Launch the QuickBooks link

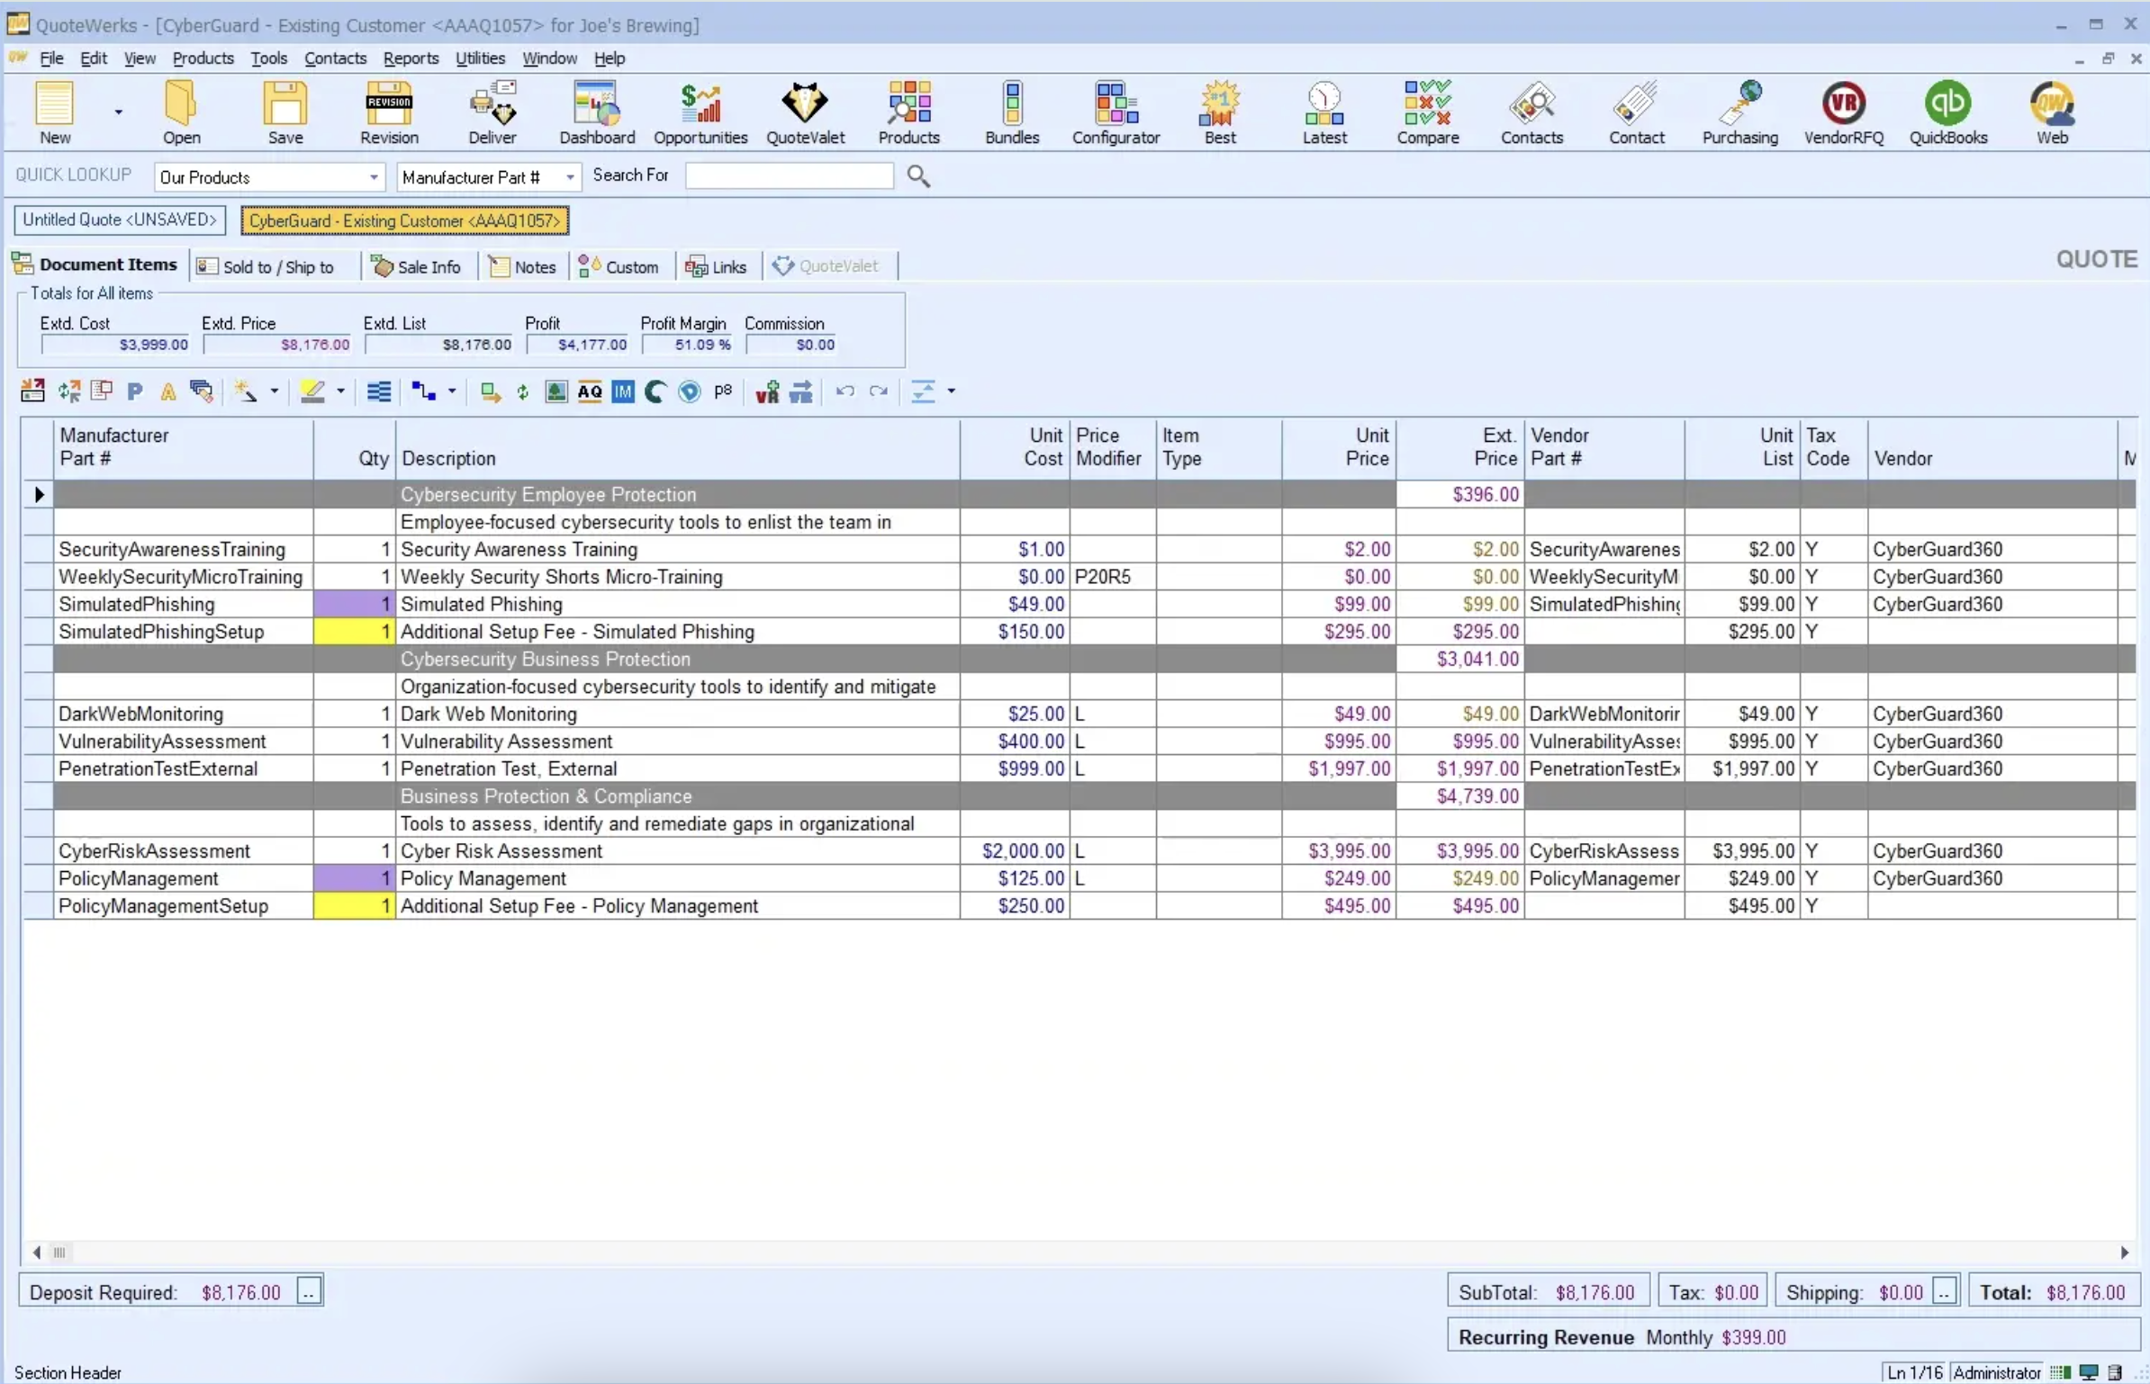(1947, 112)
